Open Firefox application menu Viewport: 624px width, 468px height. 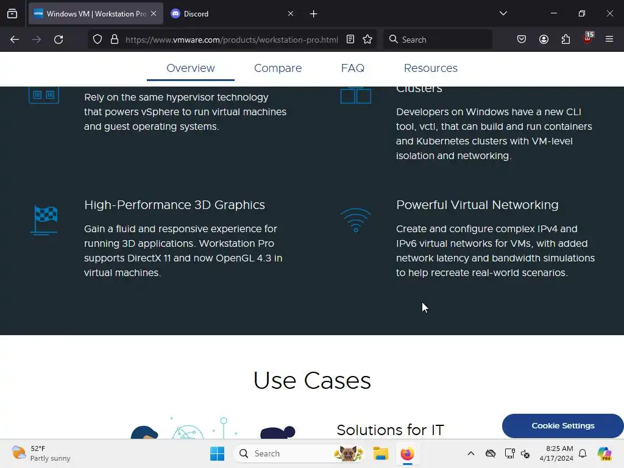[x=609, y=40]
